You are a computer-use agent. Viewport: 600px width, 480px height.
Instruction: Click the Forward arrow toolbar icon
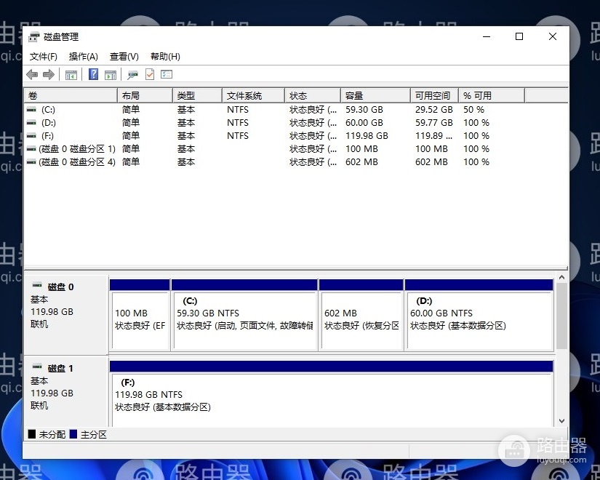[x=49, y=74]
